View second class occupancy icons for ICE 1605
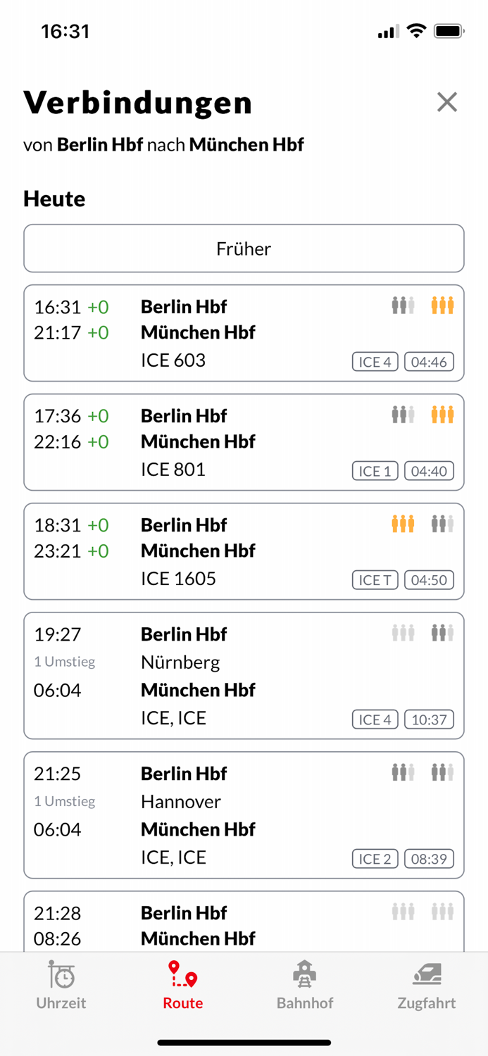The image size is (488, 1056). [x=442, y=524]
